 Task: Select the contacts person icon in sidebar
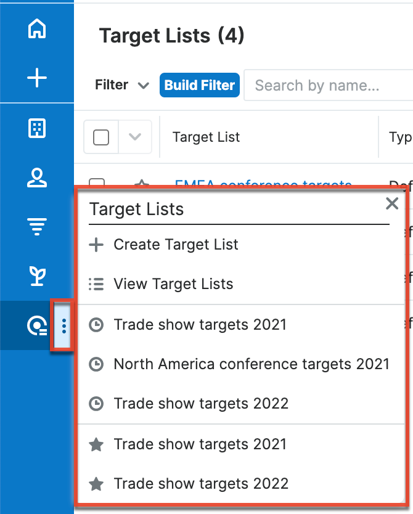(x=37, y=178)
